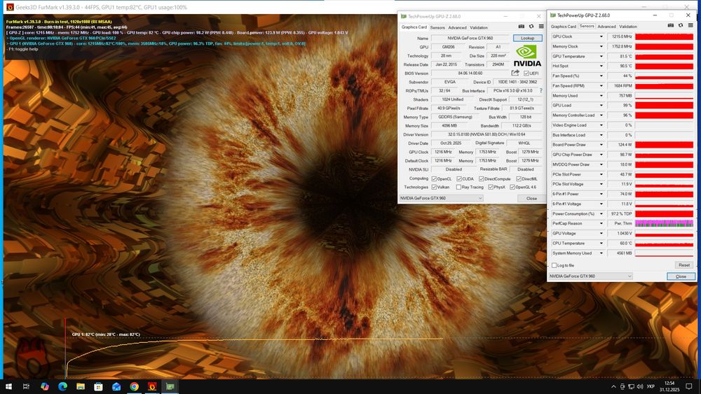Click the Lookup button

528,38
